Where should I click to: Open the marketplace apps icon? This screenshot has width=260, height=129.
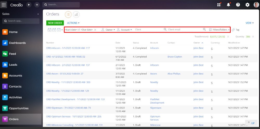coord(219,5)
